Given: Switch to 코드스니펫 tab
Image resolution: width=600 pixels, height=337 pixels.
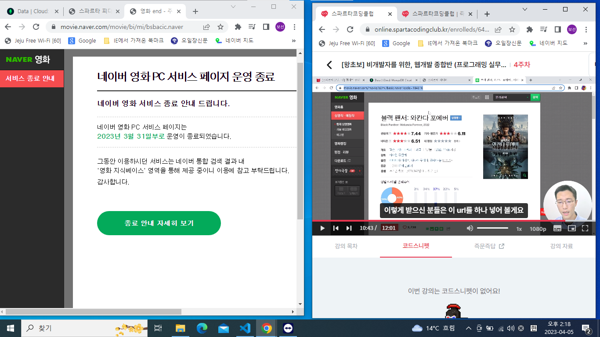Looking at the screenshot, I should (x=416, y=246).
